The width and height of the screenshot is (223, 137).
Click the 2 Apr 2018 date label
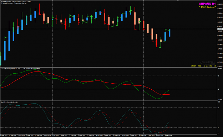(56, 136)
